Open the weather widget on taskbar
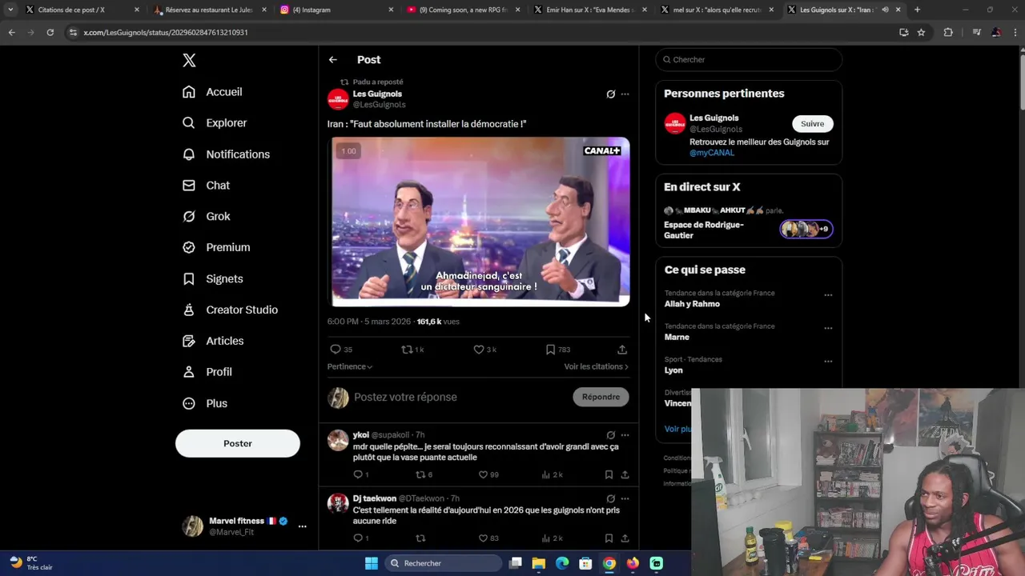Viewport: 1025px width, 576px height. [x=31, y=563]
